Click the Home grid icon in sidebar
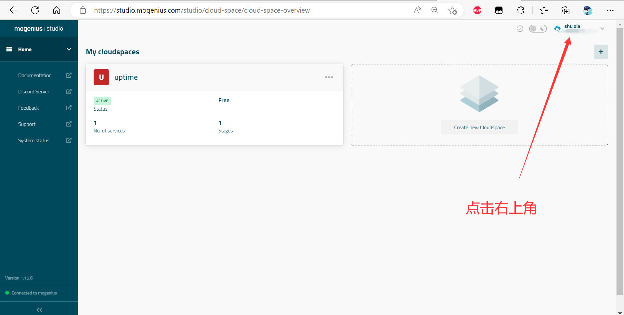Image resolution: width=624 pixels, height=315 pixels. [9, 49]
